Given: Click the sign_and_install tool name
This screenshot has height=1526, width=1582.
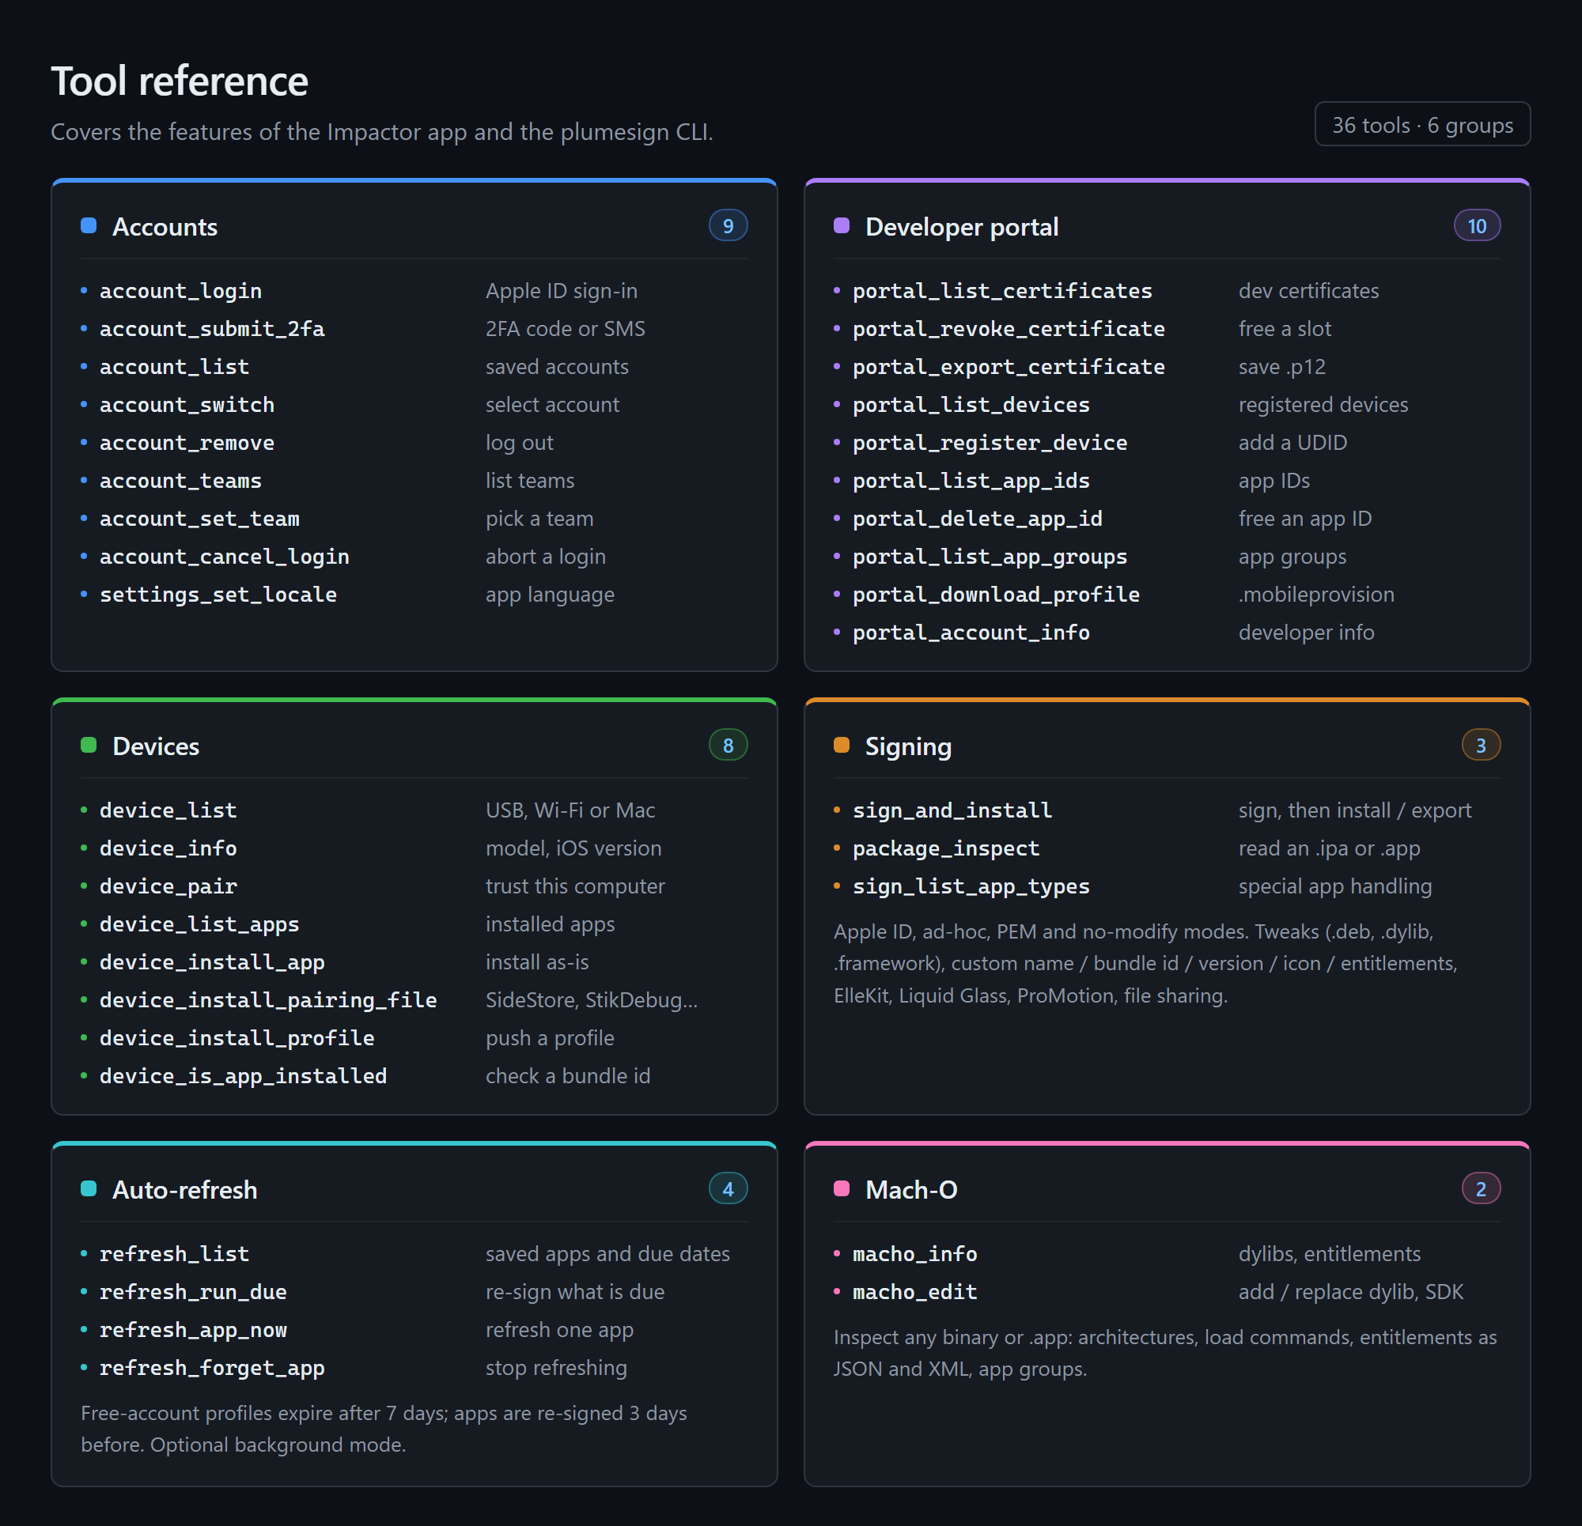Looking at the screenshot, I should (952, 811).
